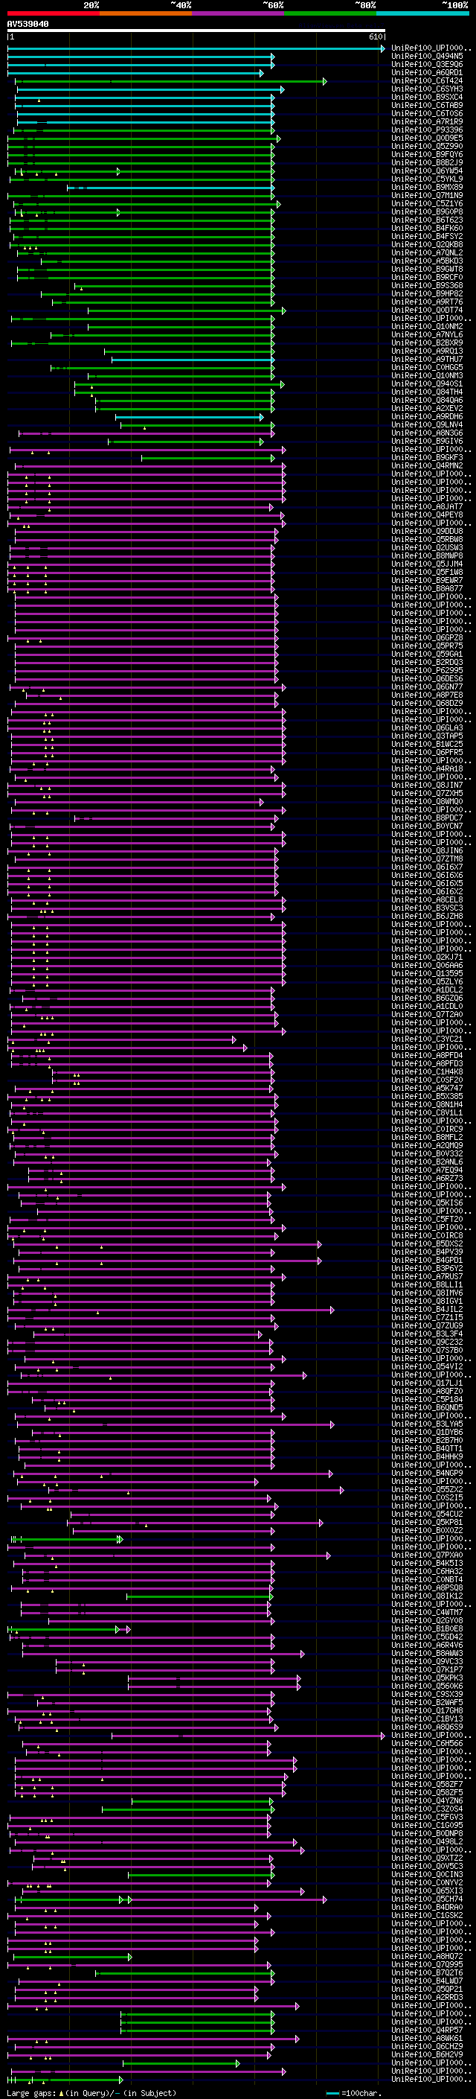
Task: Select hit label UniRef100_A7R1R9
Action: coord(427,121)
